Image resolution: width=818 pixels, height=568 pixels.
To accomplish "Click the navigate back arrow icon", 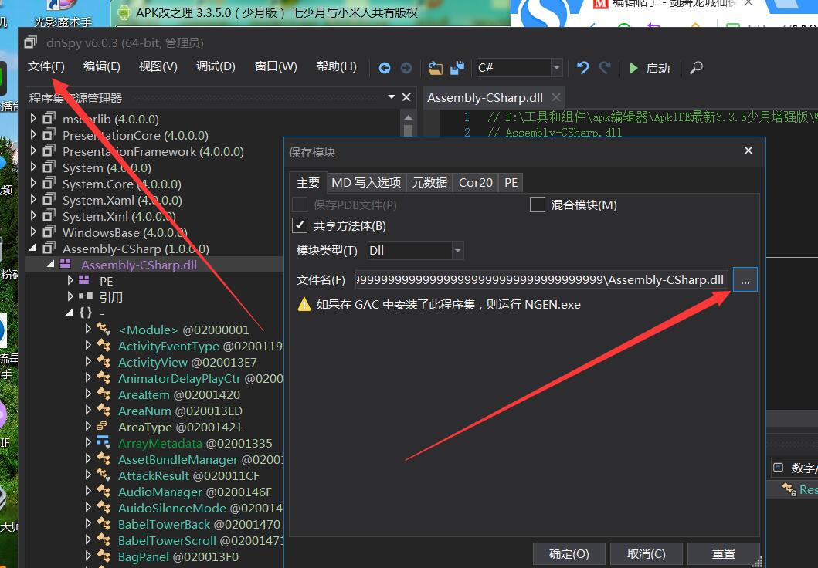I will [x=384, y=68].
